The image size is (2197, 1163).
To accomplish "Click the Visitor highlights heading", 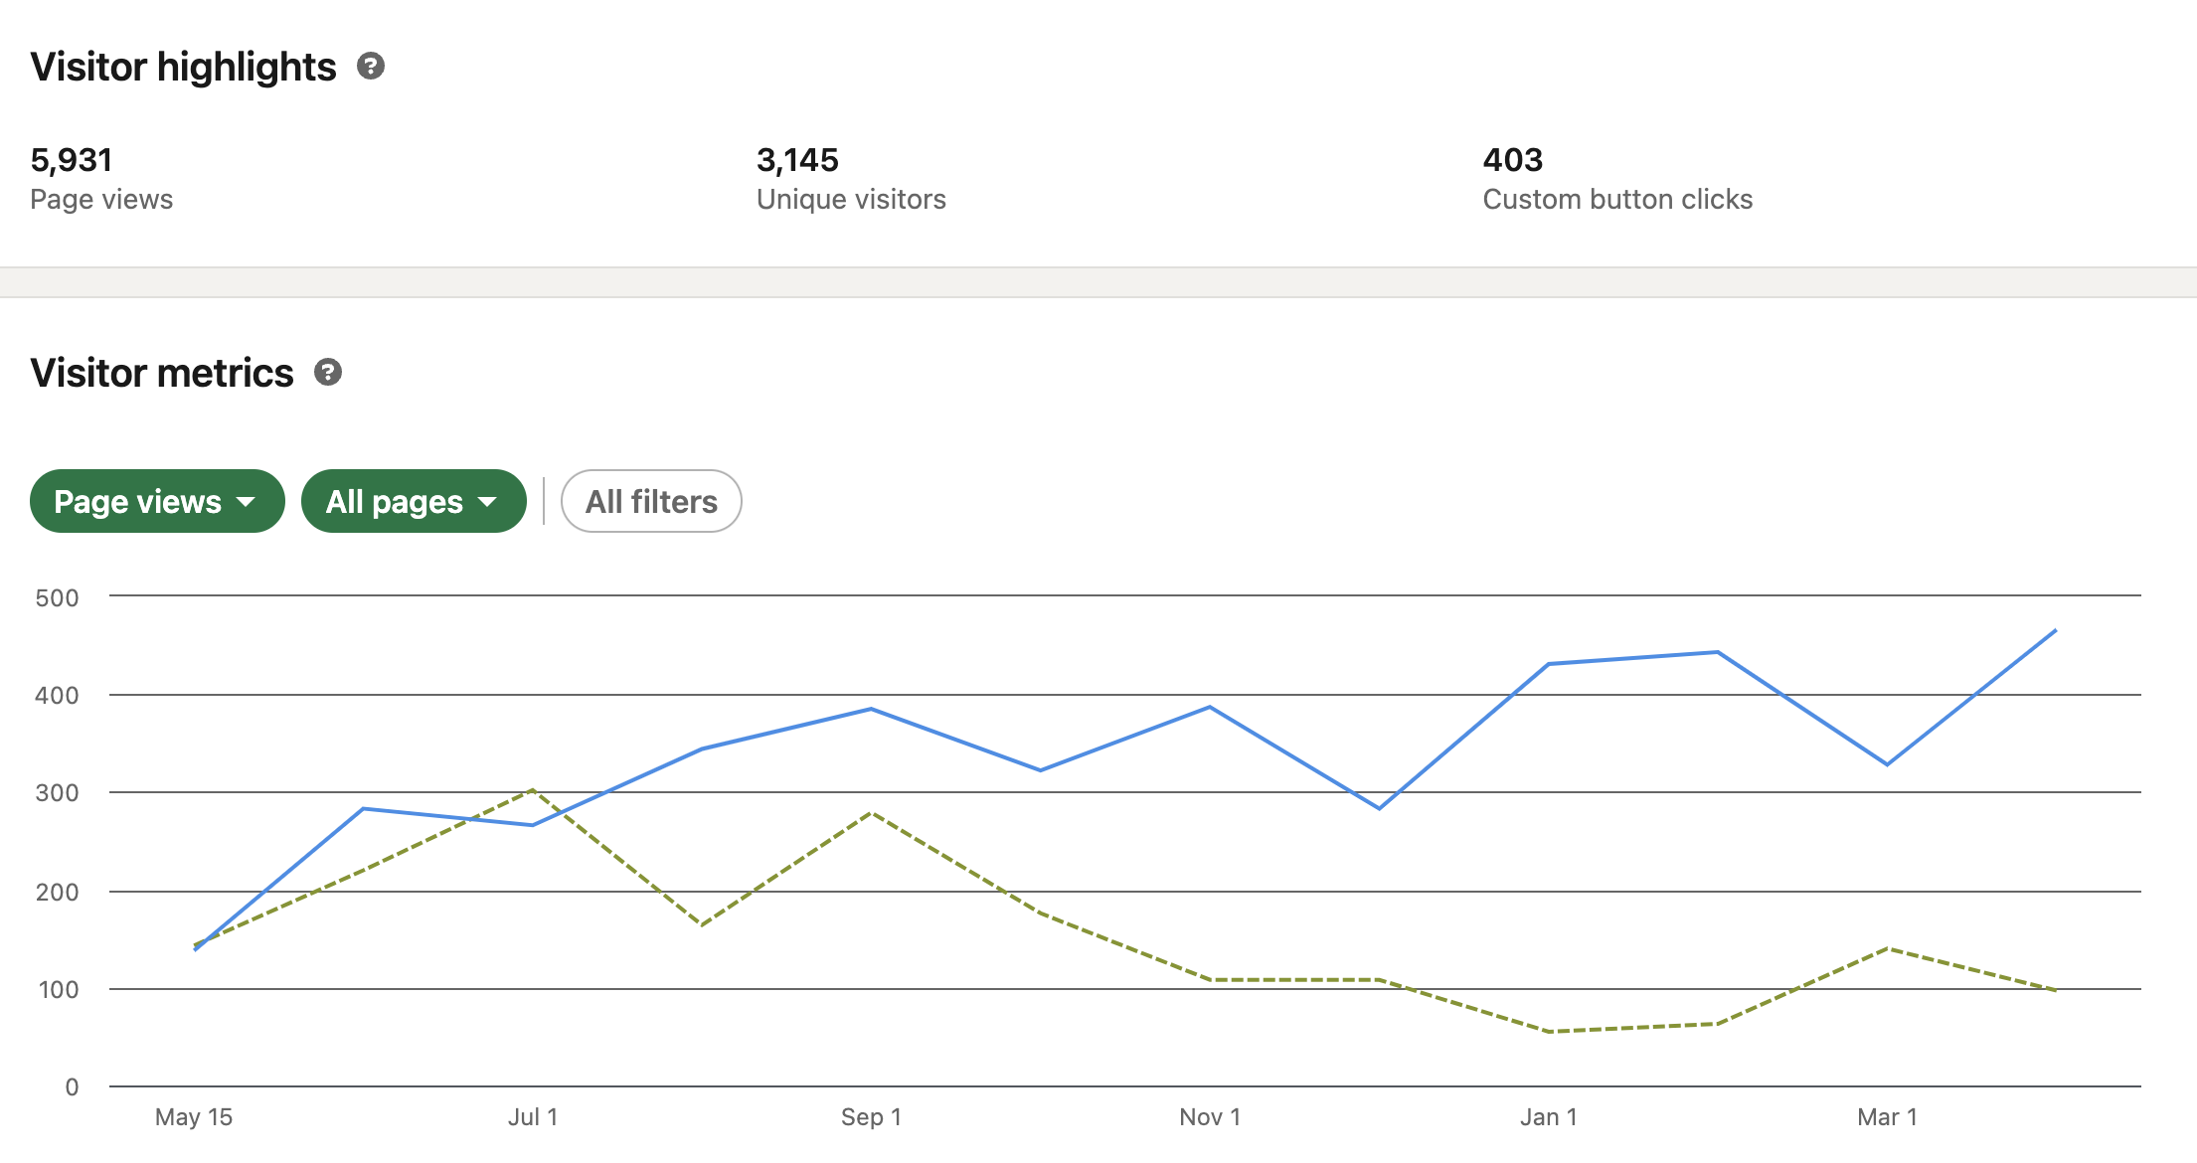I will (x=184, y=67).
